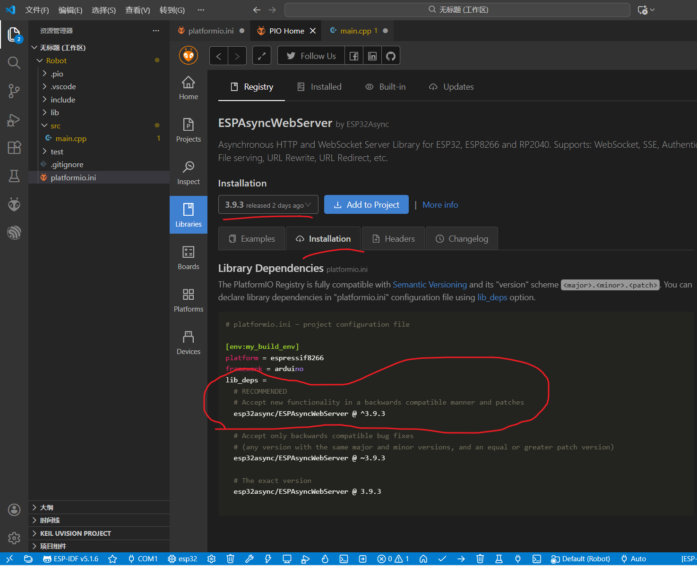Collapse the Robot folder
This screenshot has width=697, height=566.
pos(40,61)
